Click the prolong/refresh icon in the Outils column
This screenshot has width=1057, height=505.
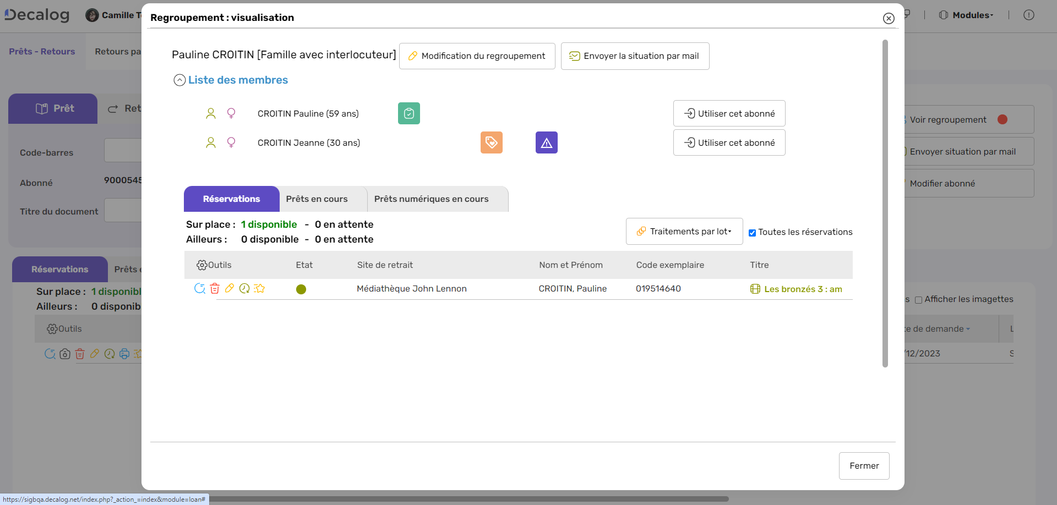point(200,288)
